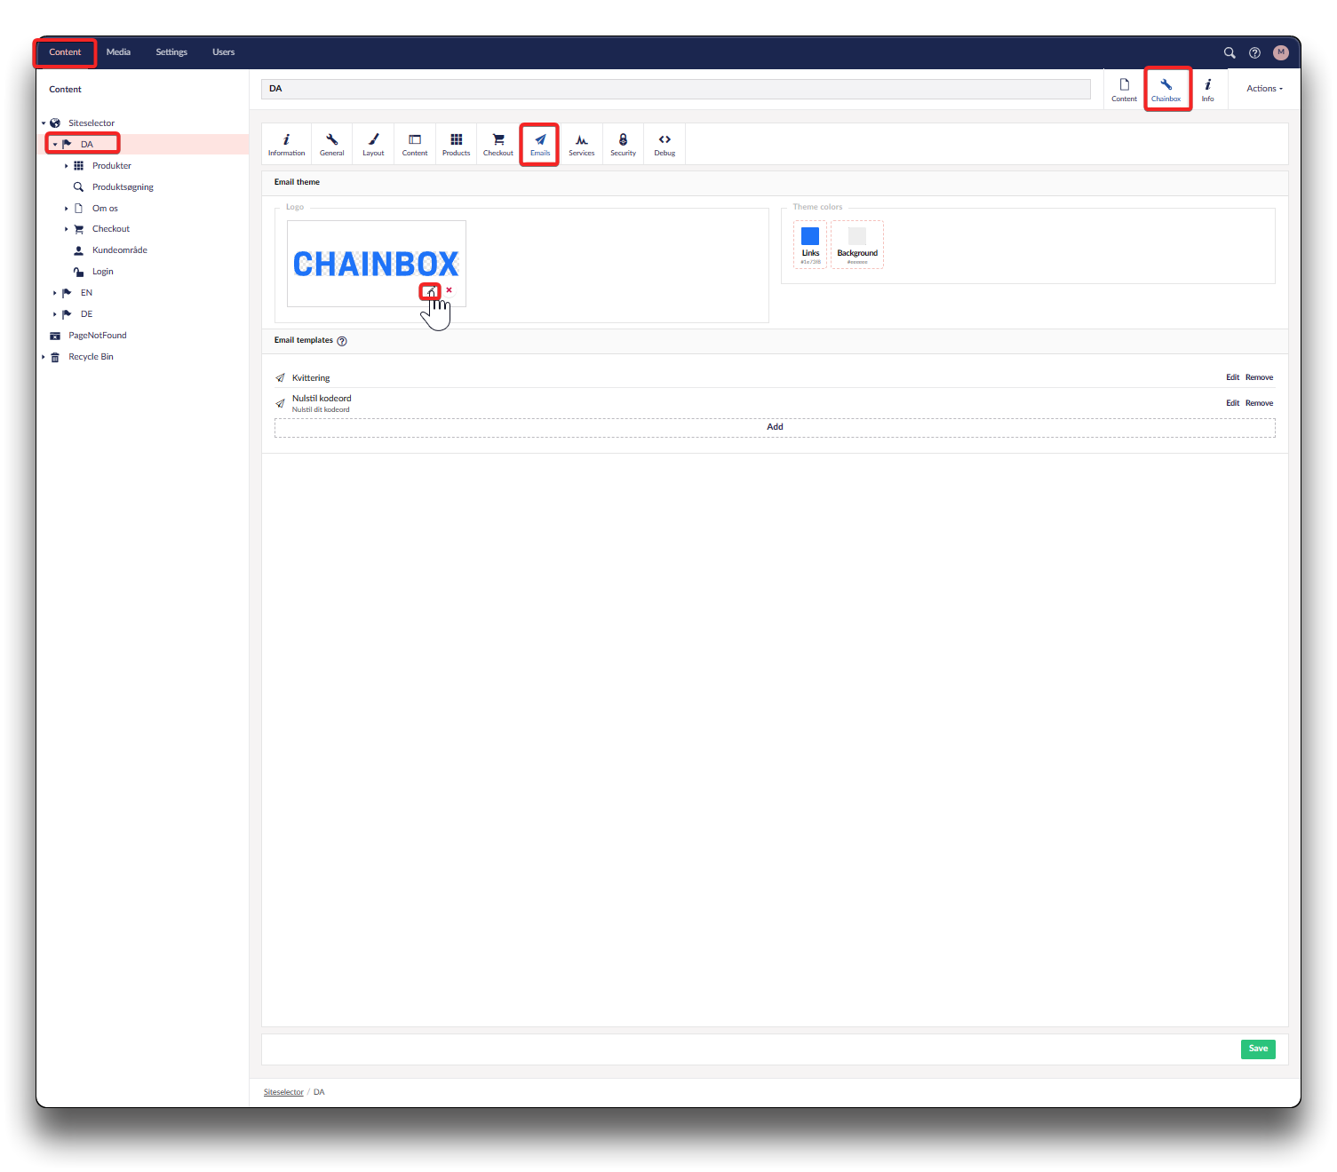Viewport: 1337px width, 1172px height.
Task: Expand the EN tree node
Action: point(55,293)
